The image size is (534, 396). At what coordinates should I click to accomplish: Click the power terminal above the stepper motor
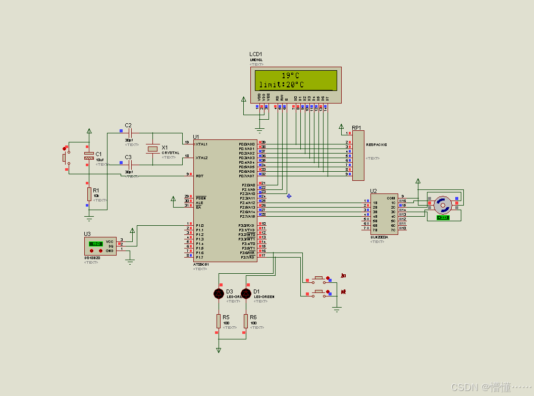click(x=418, y=181)
